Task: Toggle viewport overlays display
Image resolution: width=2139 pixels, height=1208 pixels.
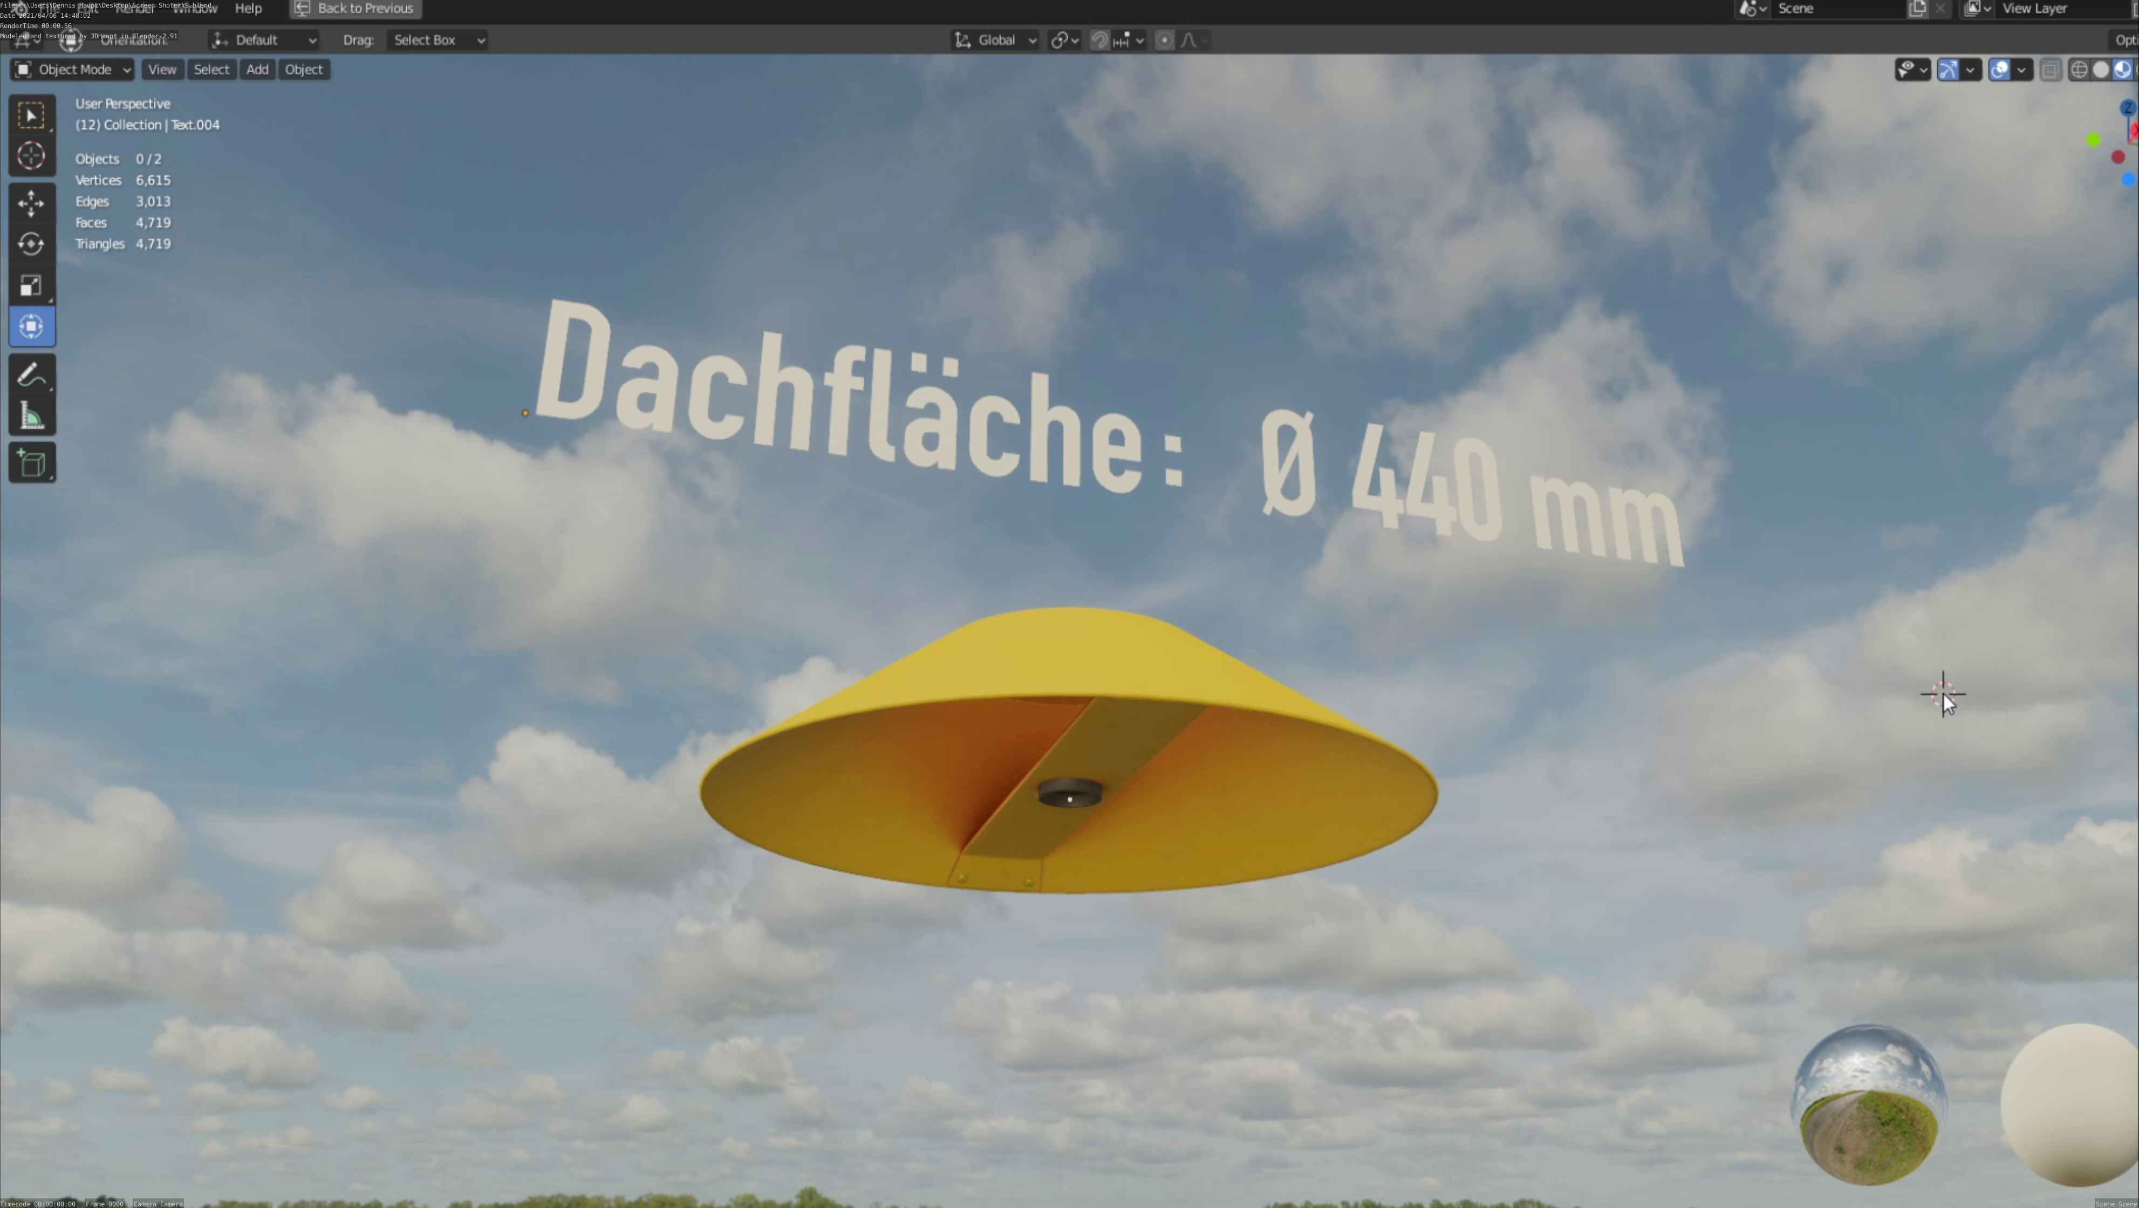Action: point(1999,70)
